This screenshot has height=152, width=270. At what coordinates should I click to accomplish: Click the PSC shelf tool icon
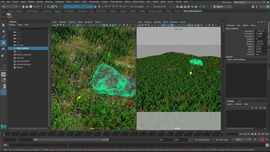[x=9, y=16]
